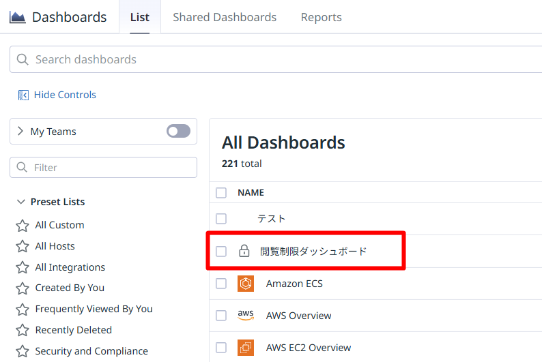Screen dimensions: 542x362
Task: Collapse the Preset Lists section
Action: point(20,202)
